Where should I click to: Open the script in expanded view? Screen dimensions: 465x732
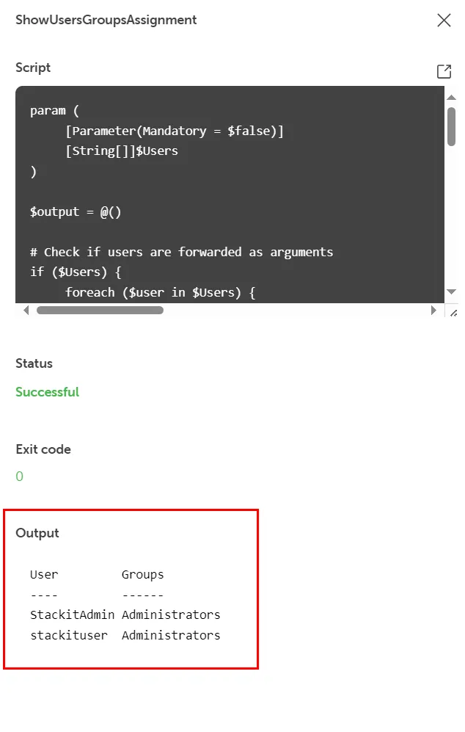tap(444, 71)
